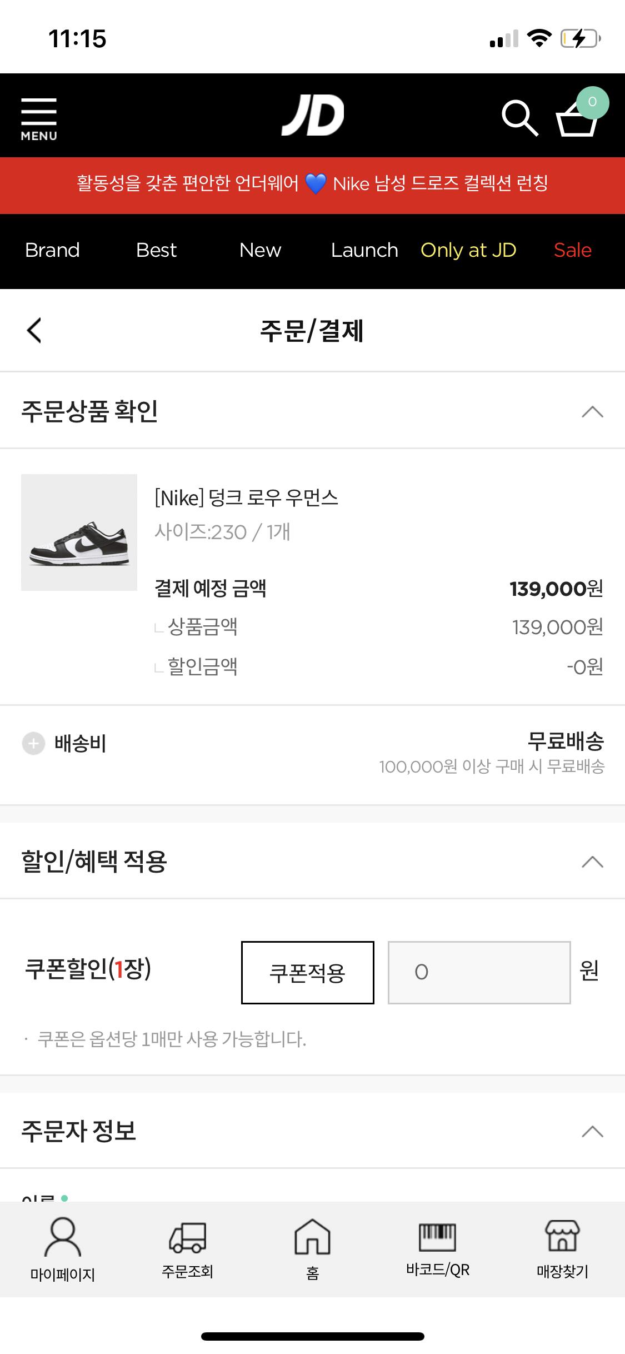Tap the Nike Dunk Low product thumbnail
Screen dimensions: 625x1354
[x=79, y=532]
